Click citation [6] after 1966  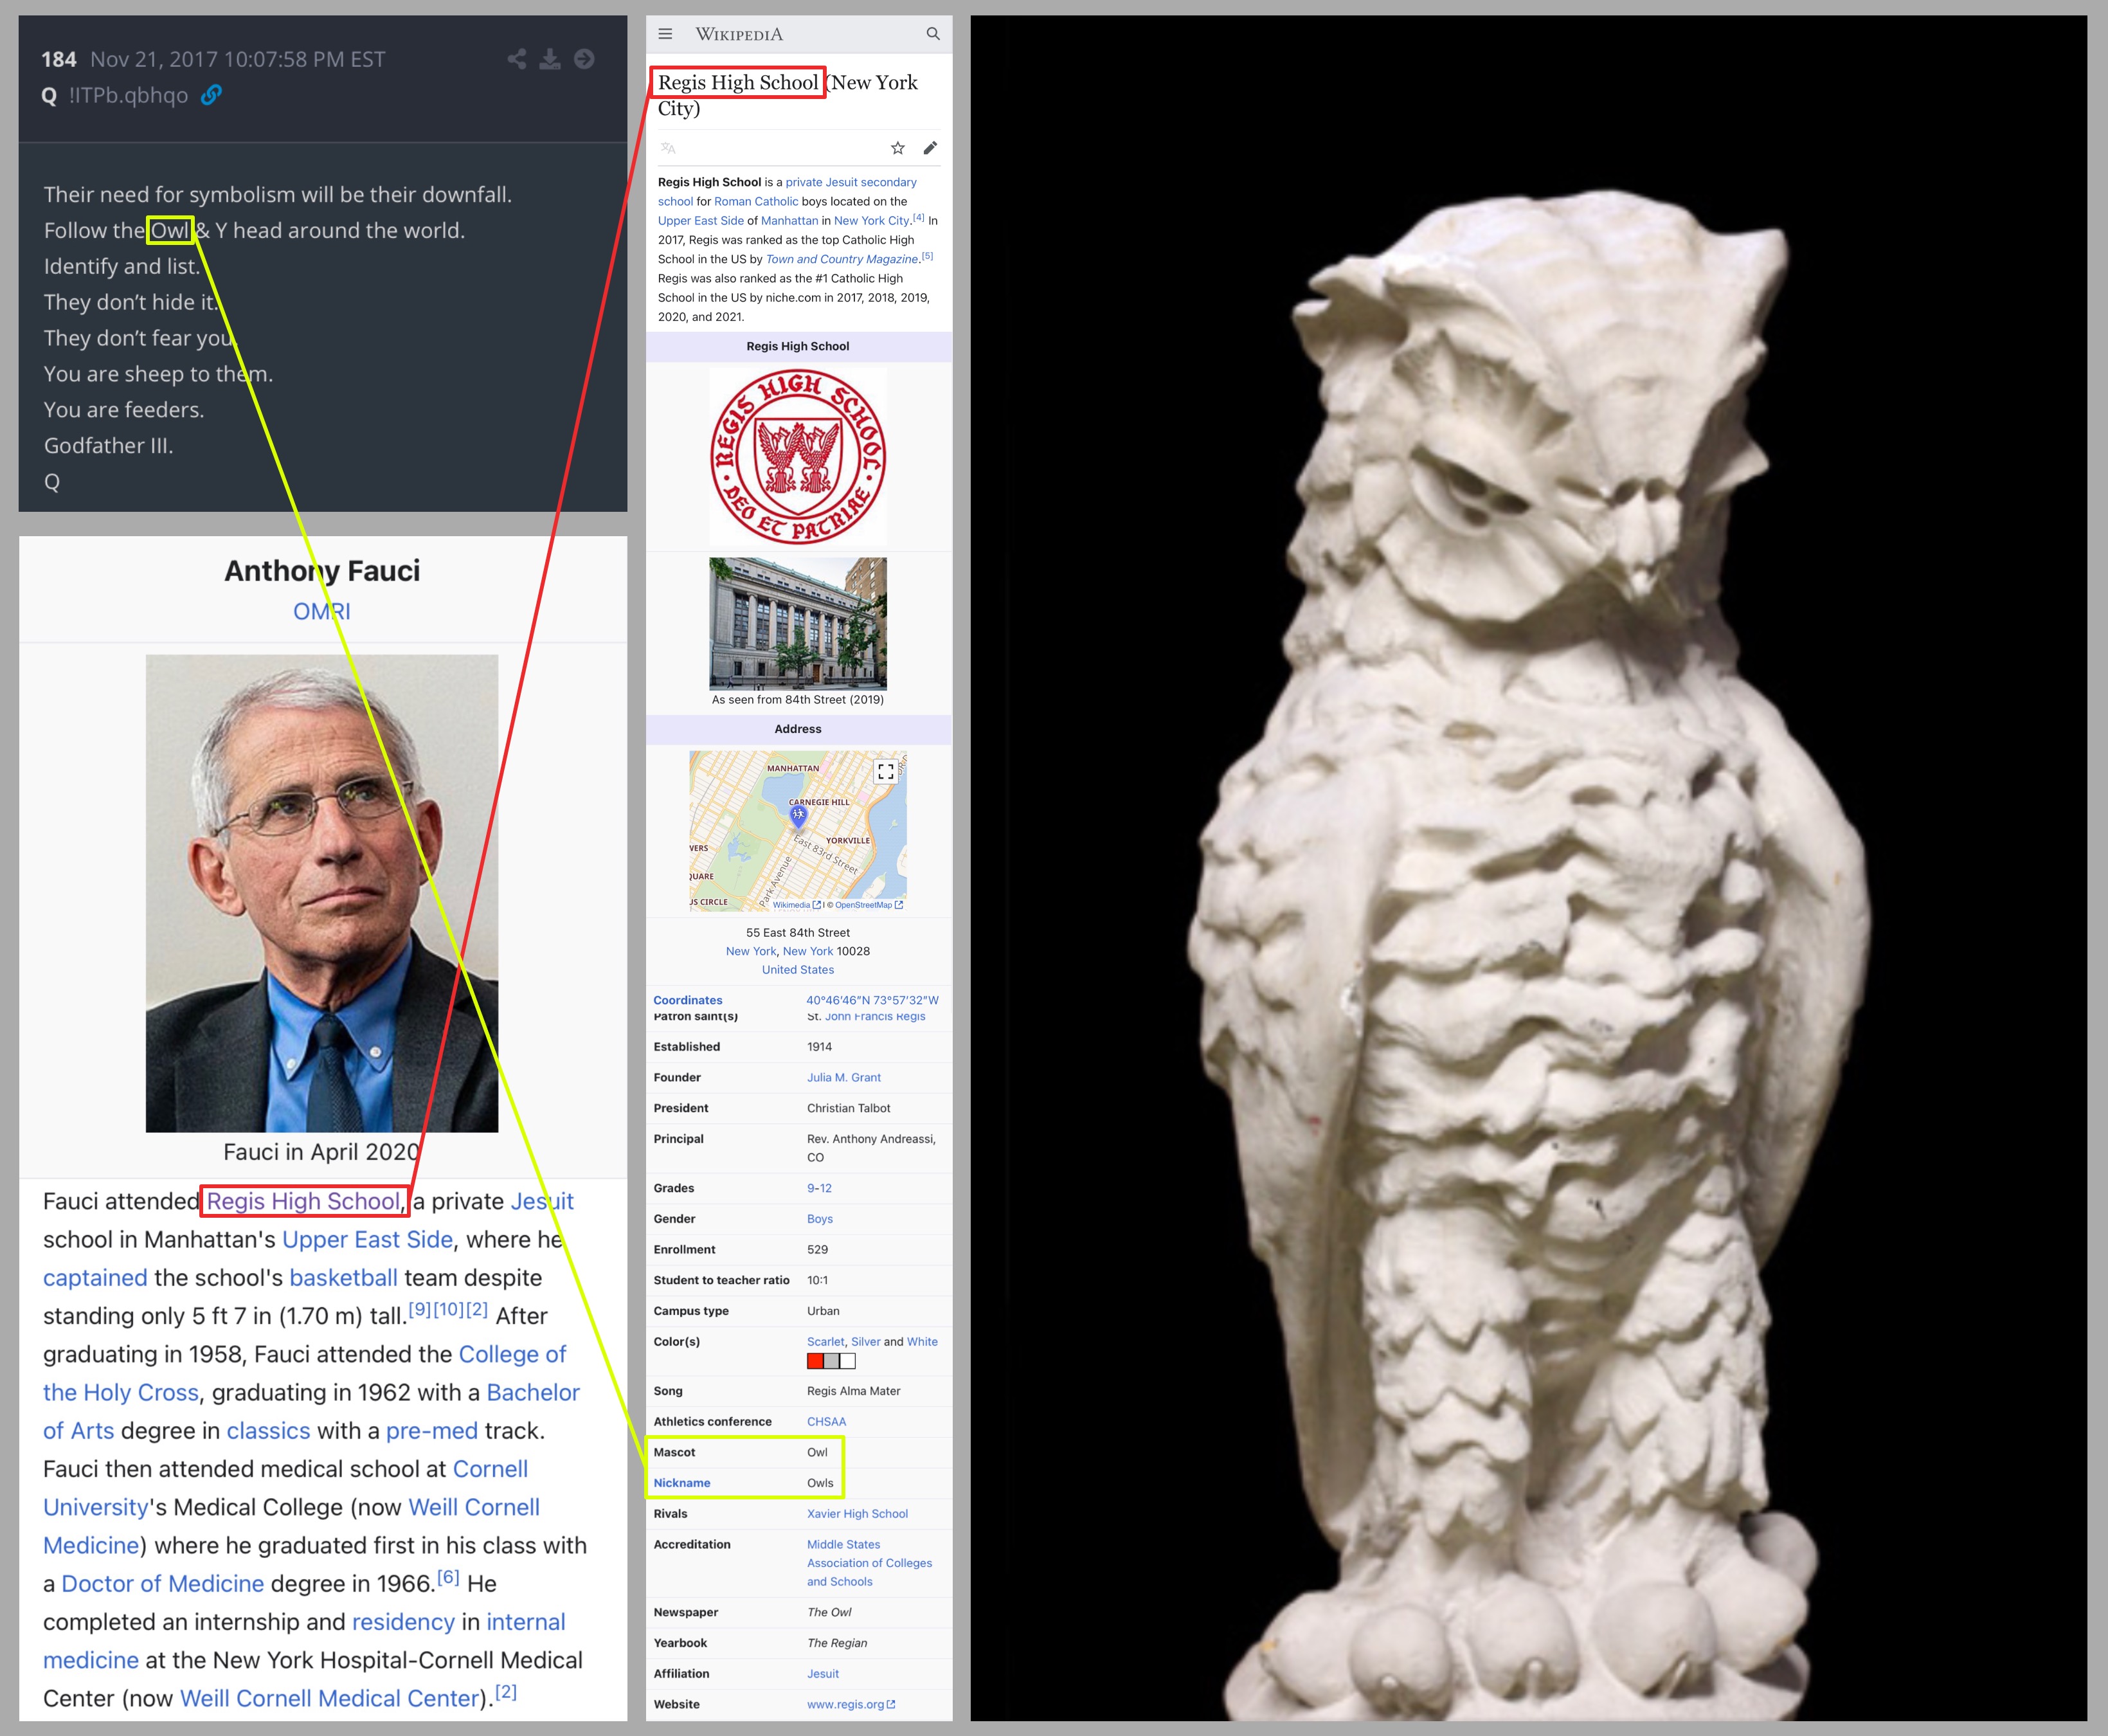click(x=448, y=1577)
